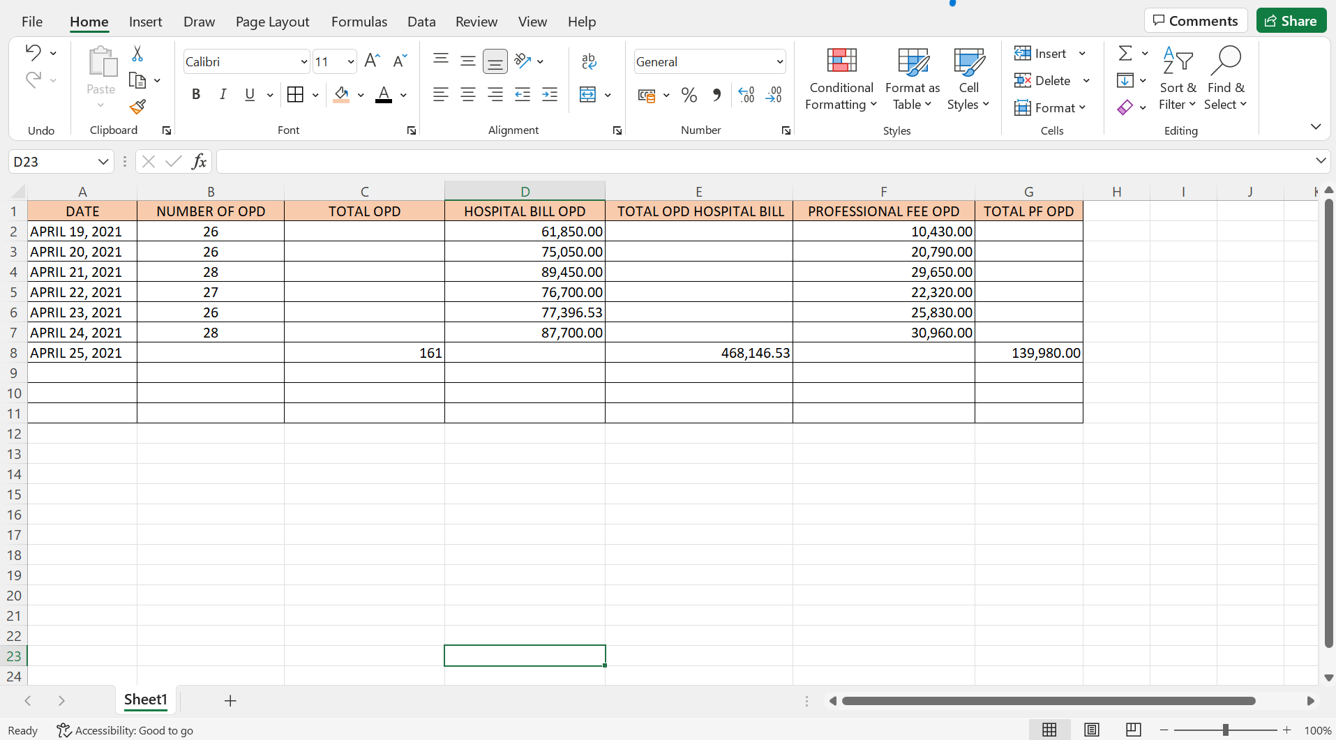The width and height of the screenshot is (1336, 740).
Task: Switch to the Data tab
Action: point(421,22)
